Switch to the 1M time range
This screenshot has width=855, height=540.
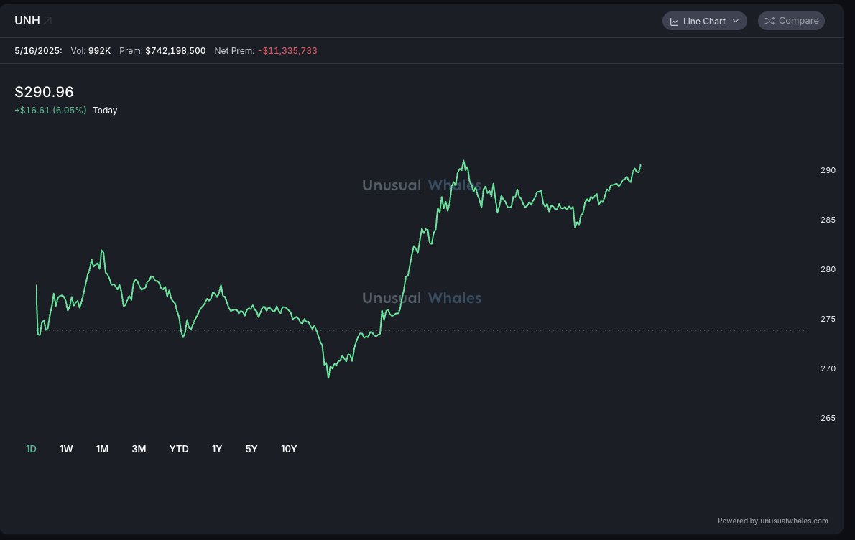coord(103,449)
